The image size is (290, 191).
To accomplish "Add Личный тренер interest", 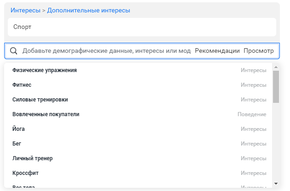I will (33, 158).
